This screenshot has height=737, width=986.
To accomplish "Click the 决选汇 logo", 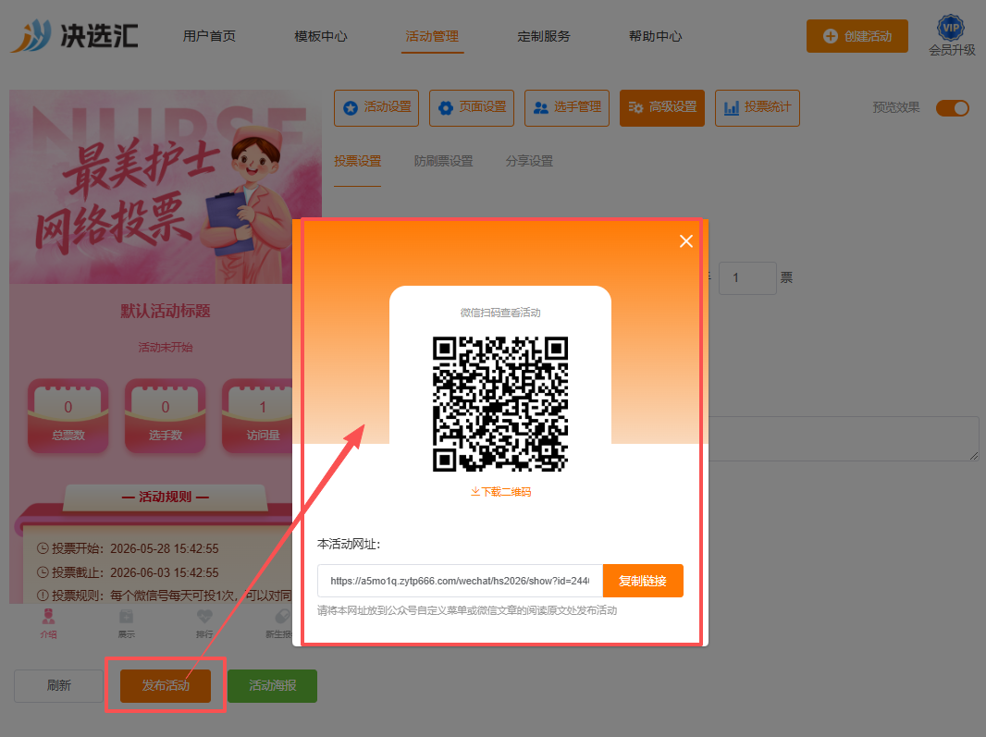I will (x=74, y=36).
